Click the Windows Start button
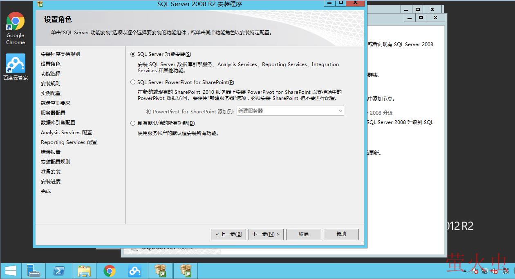 11,271
